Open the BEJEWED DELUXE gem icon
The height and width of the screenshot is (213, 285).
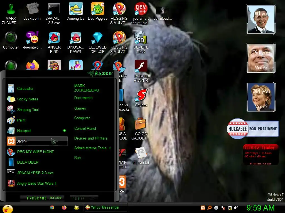tap(98, 42)
